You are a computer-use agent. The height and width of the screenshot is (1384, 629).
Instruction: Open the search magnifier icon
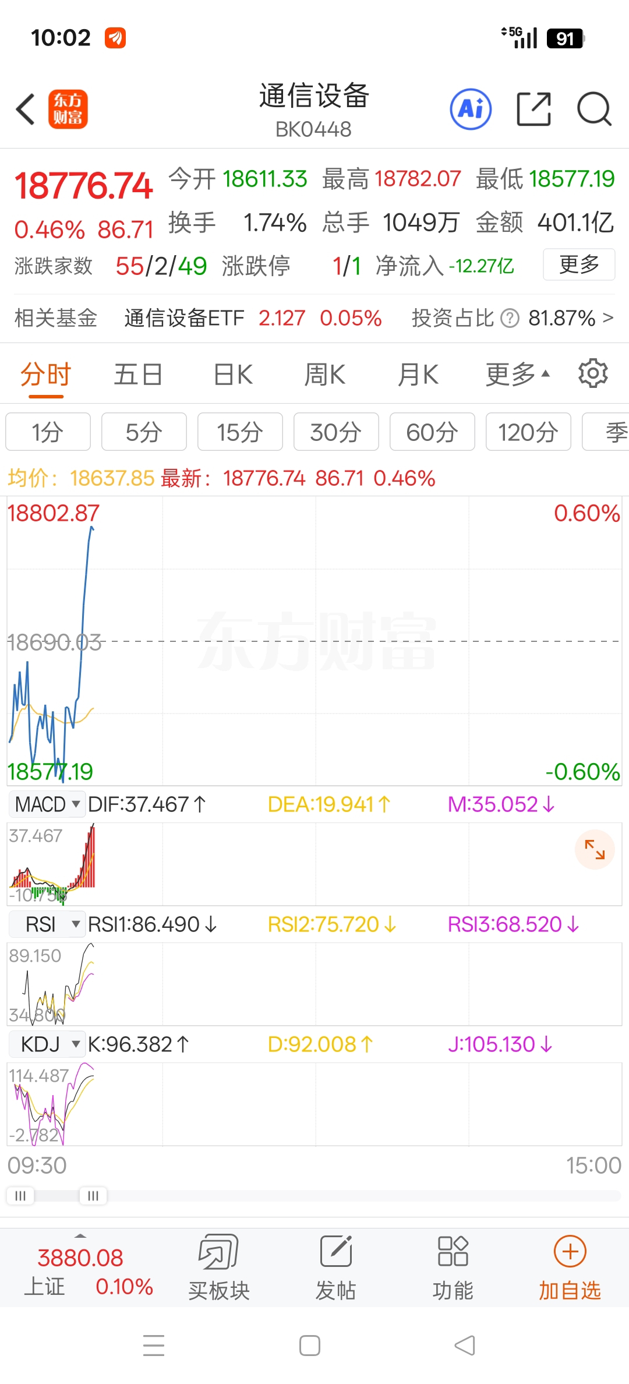click(593, 109)
